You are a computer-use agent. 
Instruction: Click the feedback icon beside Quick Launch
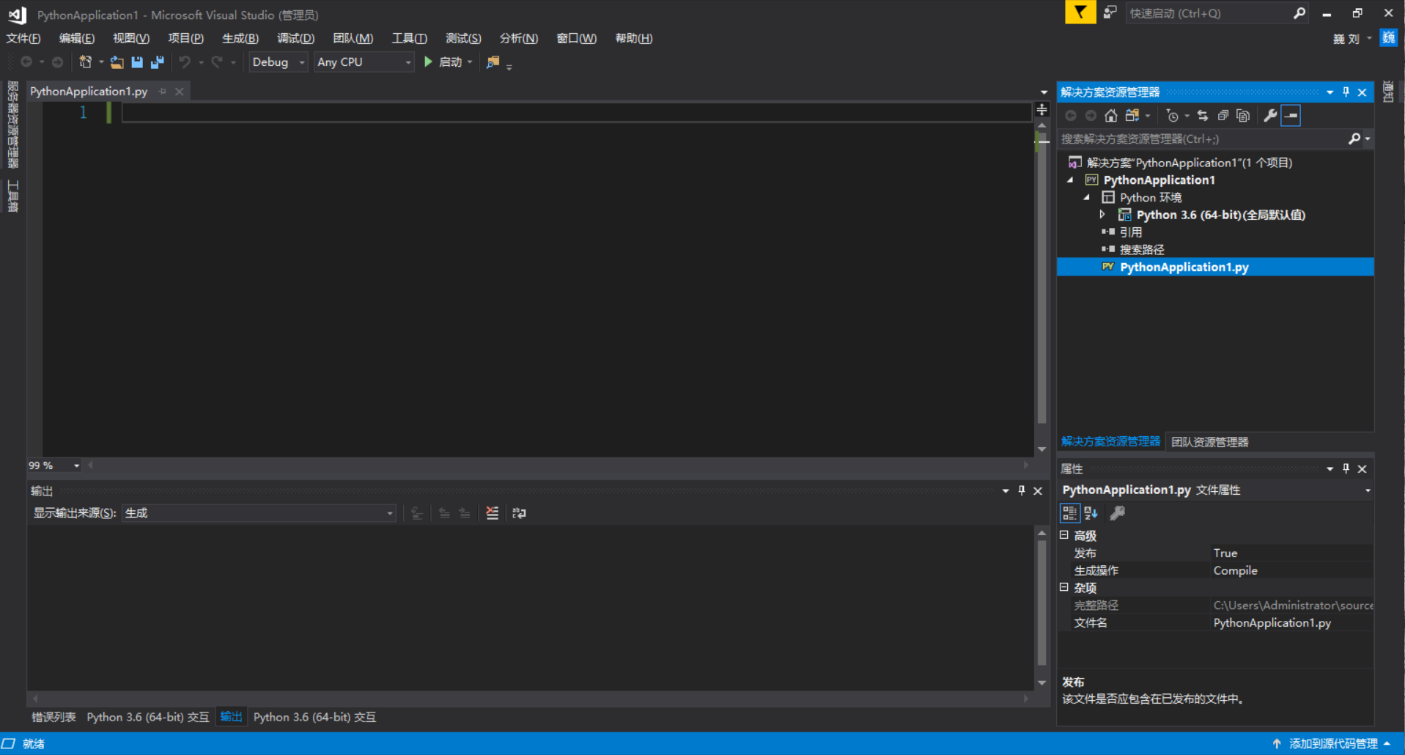[1110, 12]
